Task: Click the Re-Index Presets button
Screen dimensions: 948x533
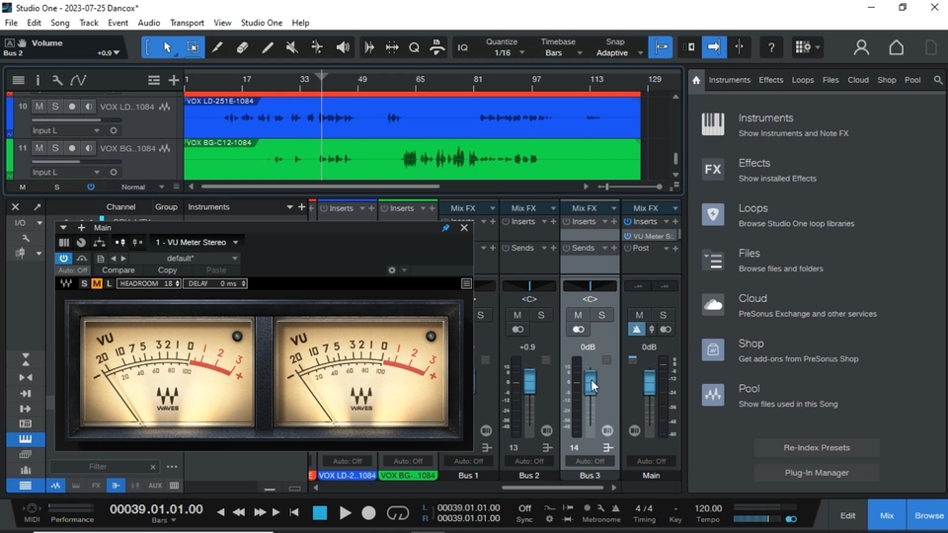Action: click(817, 448)
